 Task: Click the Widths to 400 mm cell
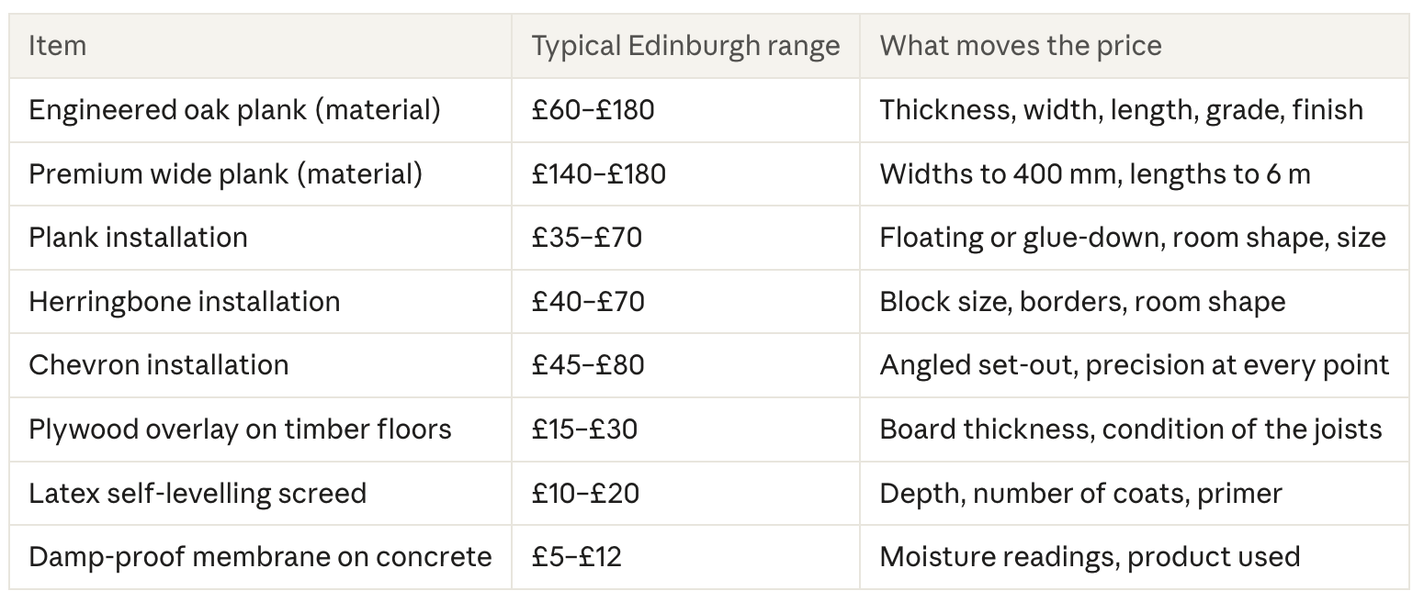[x=1134, y=173]
